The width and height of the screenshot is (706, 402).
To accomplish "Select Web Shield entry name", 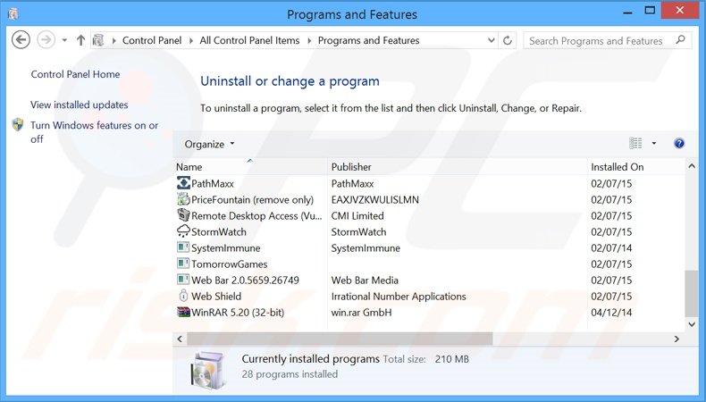I will [x=216, y=297].
